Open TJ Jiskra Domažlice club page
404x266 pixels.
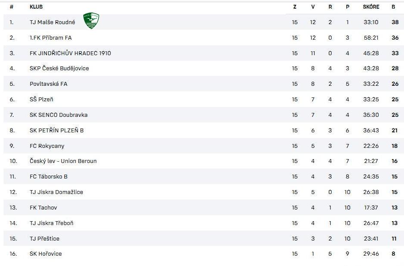pyautogui.click(x=56, y=192)
